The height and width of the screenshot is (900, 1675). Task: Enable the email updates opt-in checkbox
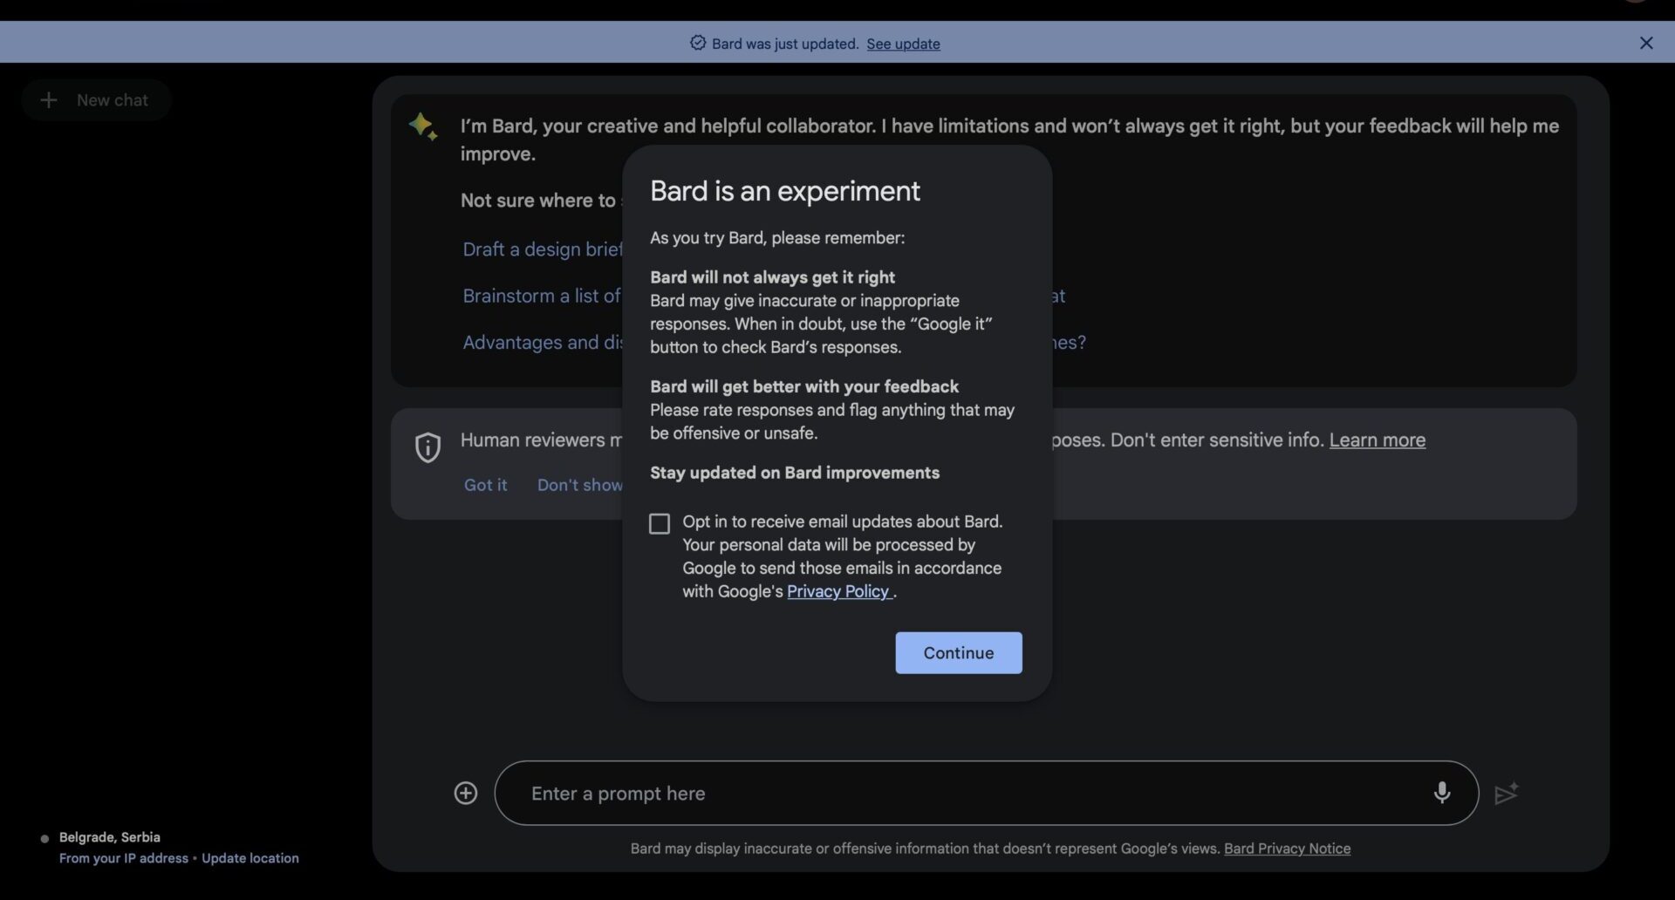pos(660,523)
